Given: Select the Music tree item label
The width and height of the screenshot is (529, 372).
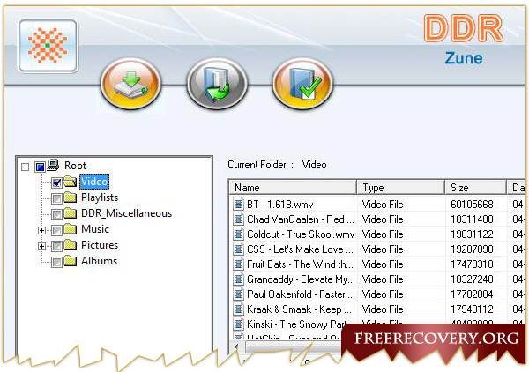Looking at the screenshot, I should (x=95, y=229).
